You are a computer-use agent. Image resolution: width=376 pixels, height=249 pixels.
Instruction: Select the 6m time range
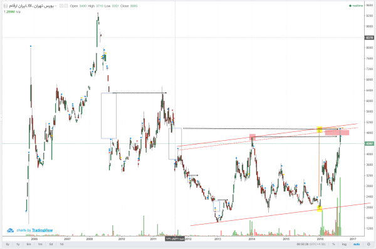tap(29, 244)
